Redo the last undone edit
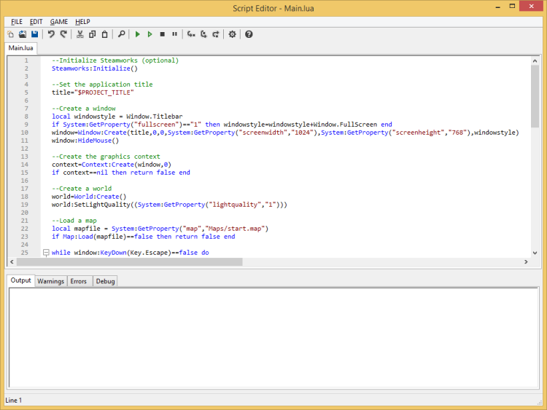 [63, 34]
